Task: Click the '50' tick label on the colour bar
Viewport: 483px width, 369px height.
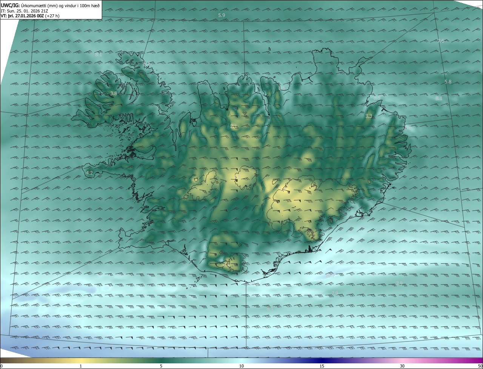Action: click(480, 366)
